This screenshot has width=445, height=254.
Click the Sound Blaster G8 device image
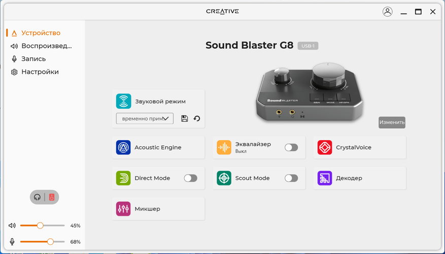coord(310,92)
